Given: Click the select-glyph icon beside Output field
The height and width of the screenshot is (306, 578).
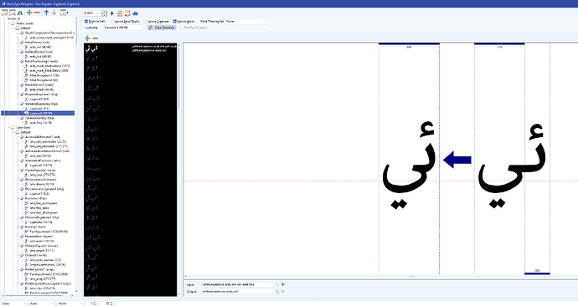Looking at the screenshot, I should [277, 291].
